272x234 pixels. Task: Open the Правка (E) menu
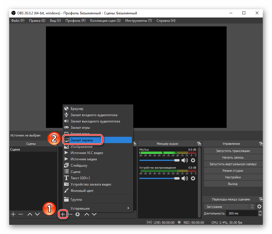click(x=37, y=20)
